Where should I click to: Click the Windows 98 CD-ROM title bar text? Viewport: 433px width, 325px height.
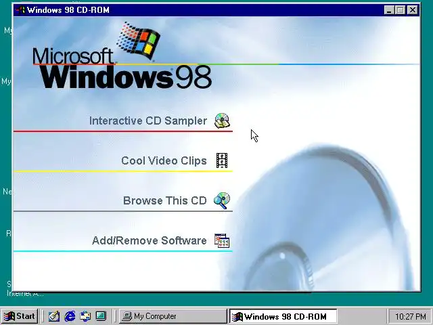coord(68,10)
